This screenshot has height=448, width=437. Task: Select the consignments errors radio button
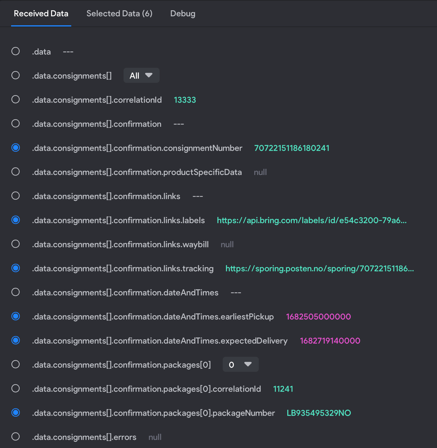pyautogui.click(x=16, y=437)
